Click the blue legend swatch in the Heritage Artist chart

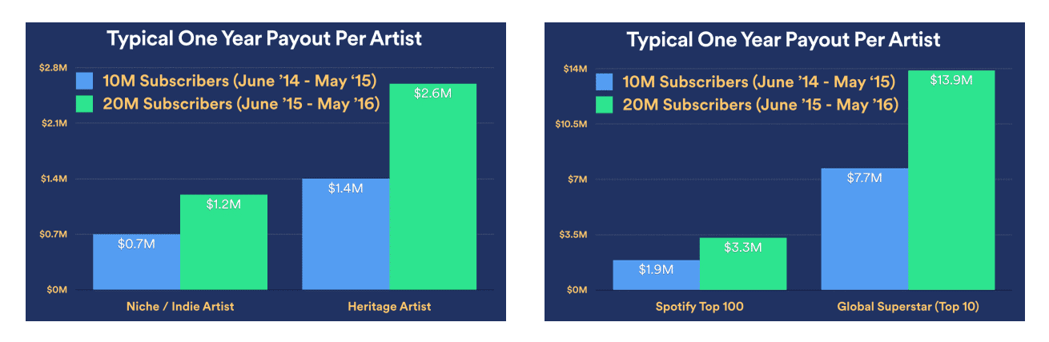pyautogui.click(x=86, y=81)
